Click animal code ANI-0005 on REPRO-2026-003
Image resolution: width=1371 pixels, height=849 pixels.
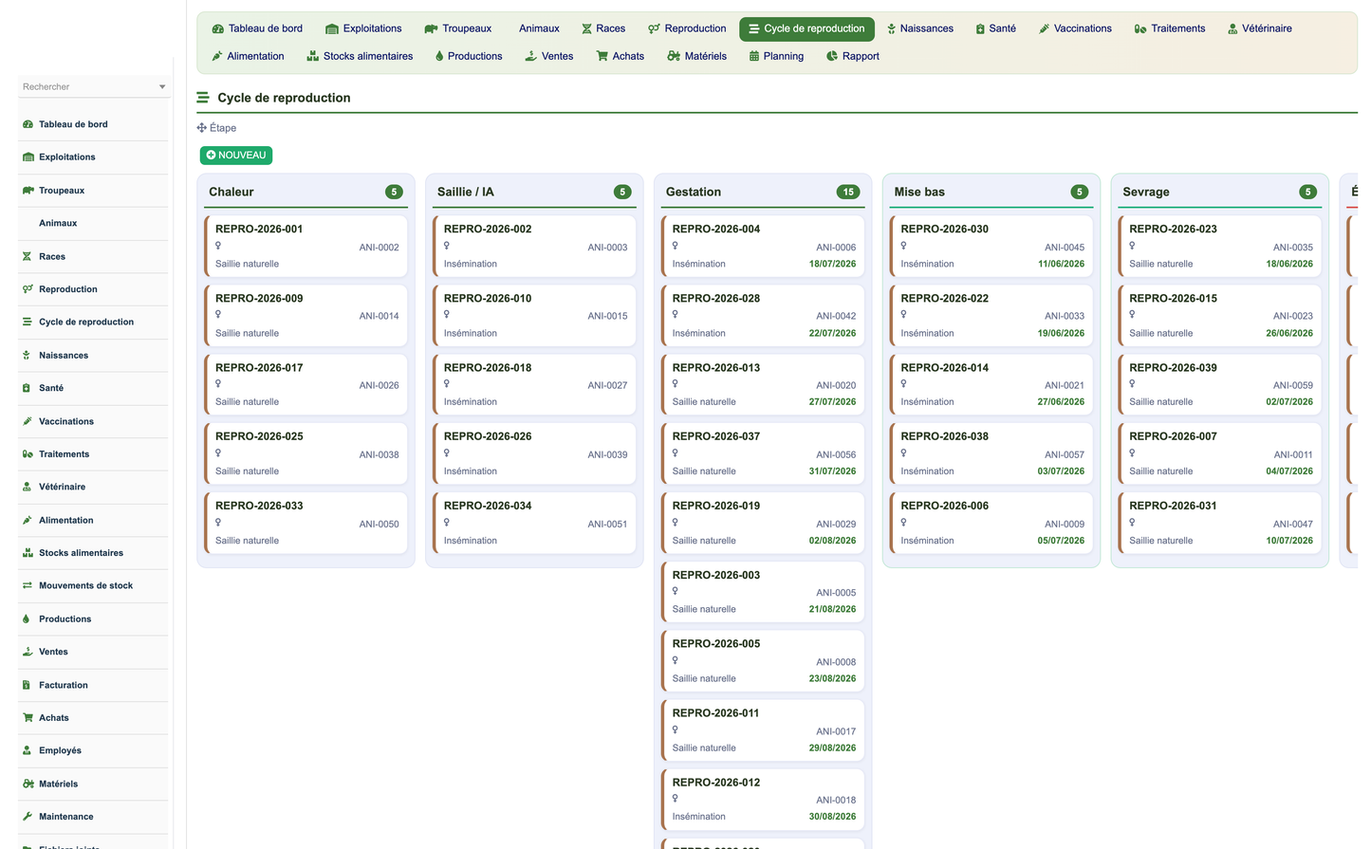(836, 593)
